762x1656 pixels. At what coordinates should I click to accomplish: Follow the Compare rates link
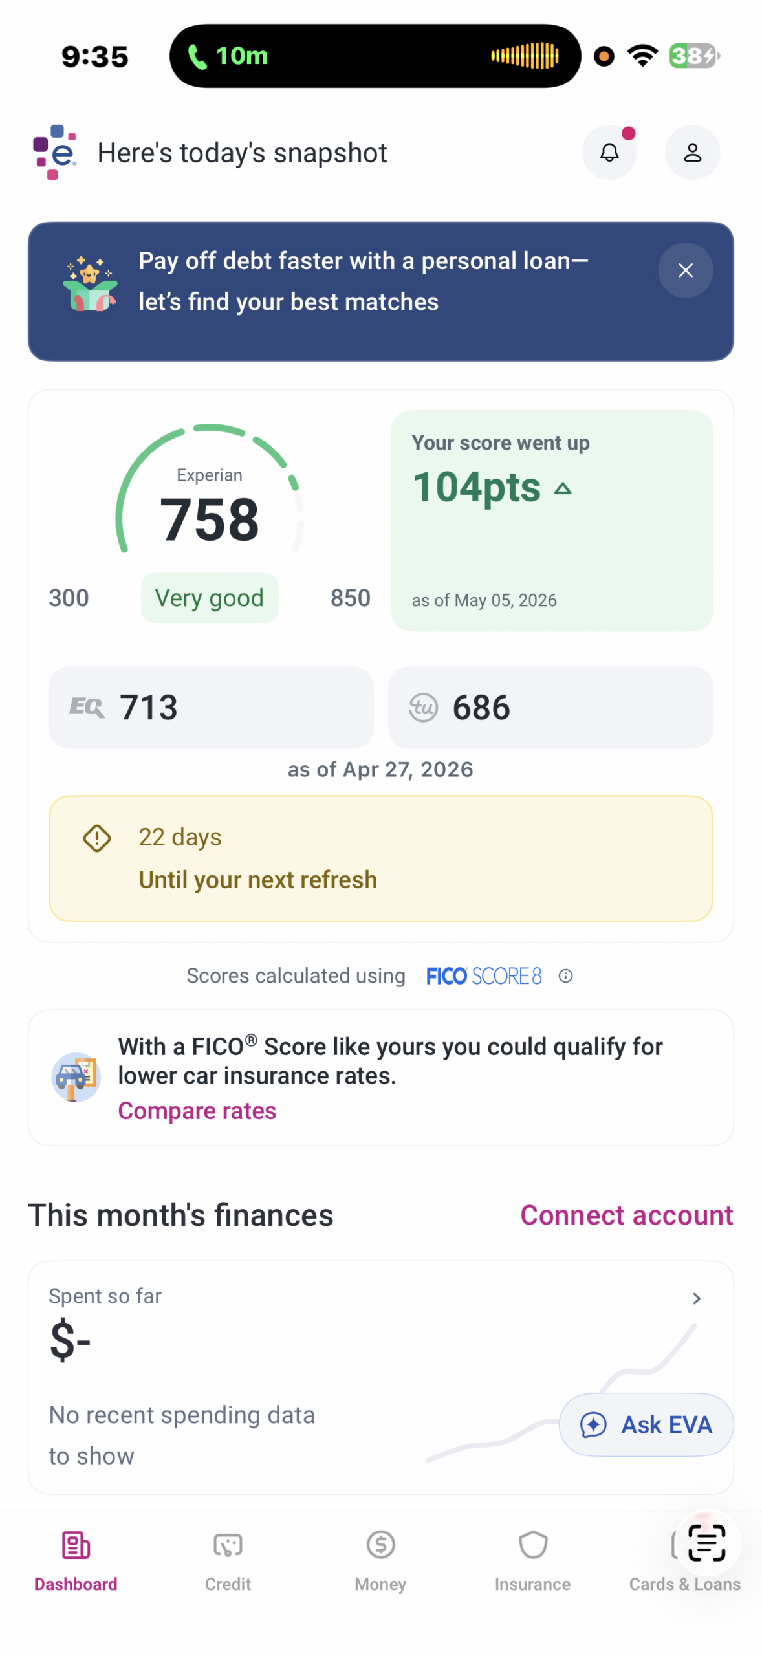[x=197, y=1111]
